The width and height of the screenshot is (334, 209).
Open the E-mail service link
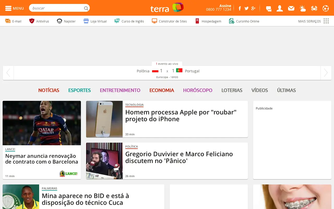pyautogui.click(x=13, y=21)
